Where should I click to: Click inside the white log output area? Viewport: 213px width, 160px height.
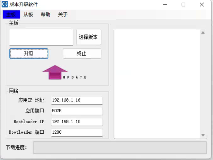(x=157, y=84)
